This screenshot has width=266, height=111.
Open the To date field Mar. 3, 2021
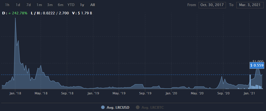pos(250,5)
